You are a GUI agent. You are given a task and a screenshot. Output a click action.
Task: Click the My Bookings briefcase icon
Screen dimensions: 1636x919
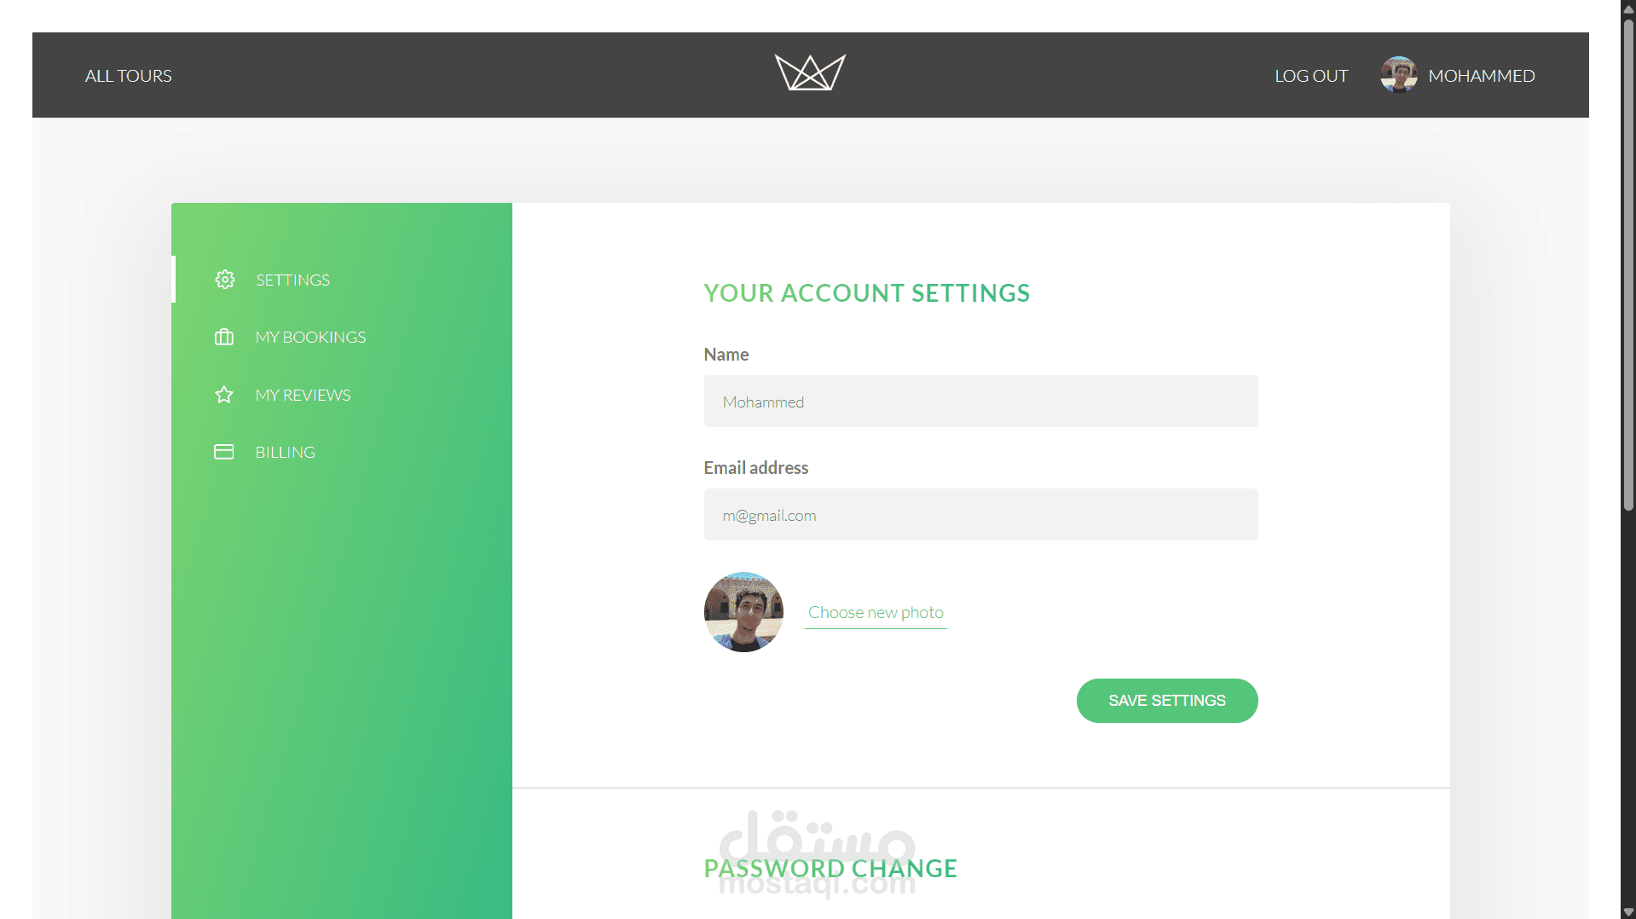(x=224, y=337)
